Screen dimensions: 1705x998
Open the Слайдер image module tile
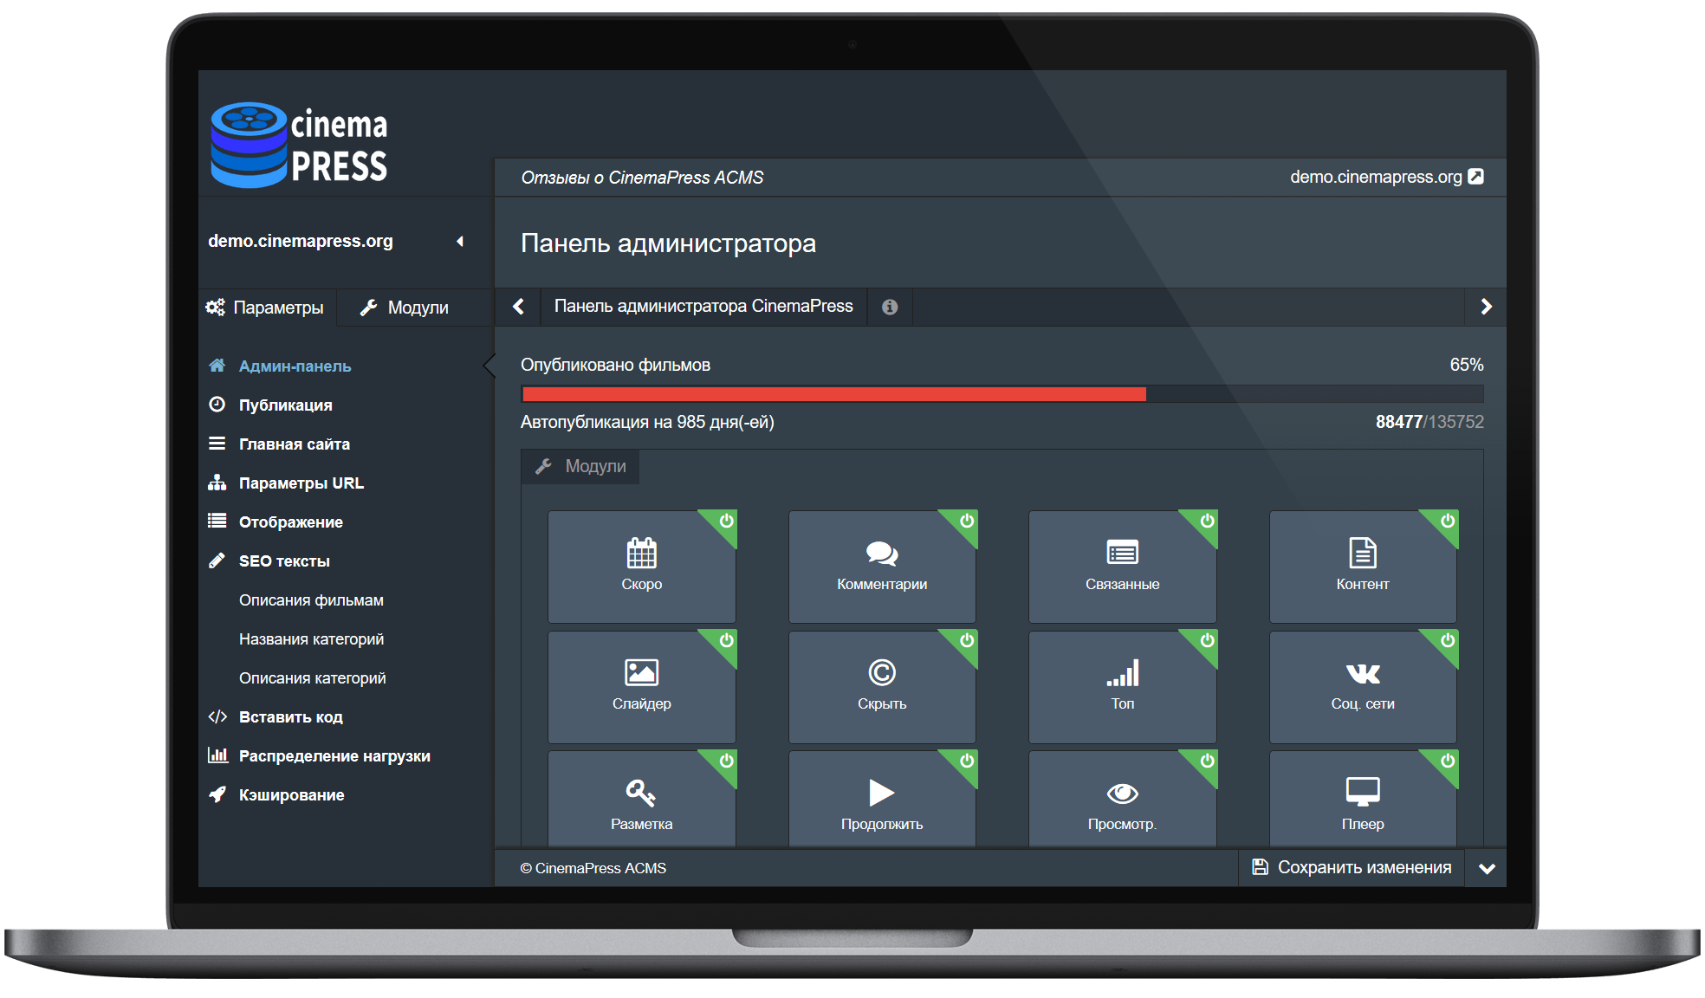[x=641, y=686]
